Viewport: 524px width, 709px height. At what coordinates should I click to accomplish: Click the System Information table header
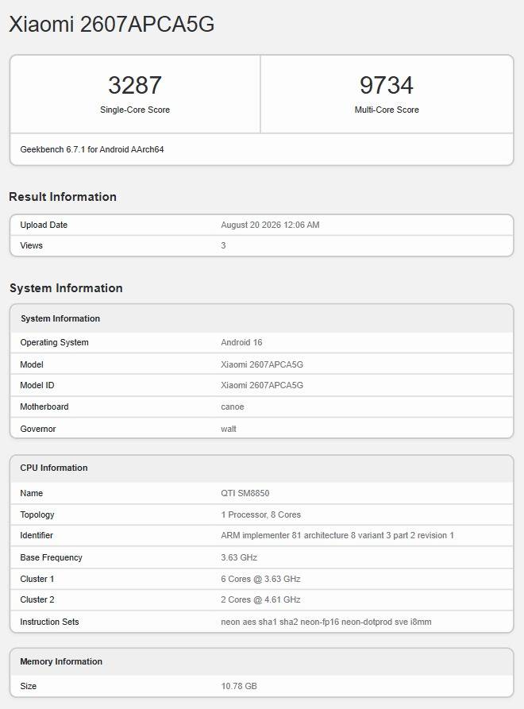[x=60, y=318]
